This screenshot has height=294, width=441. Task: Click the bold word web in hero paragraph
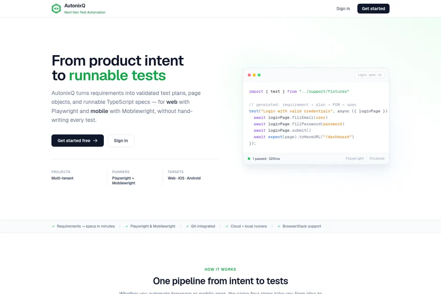click(172, 102)
